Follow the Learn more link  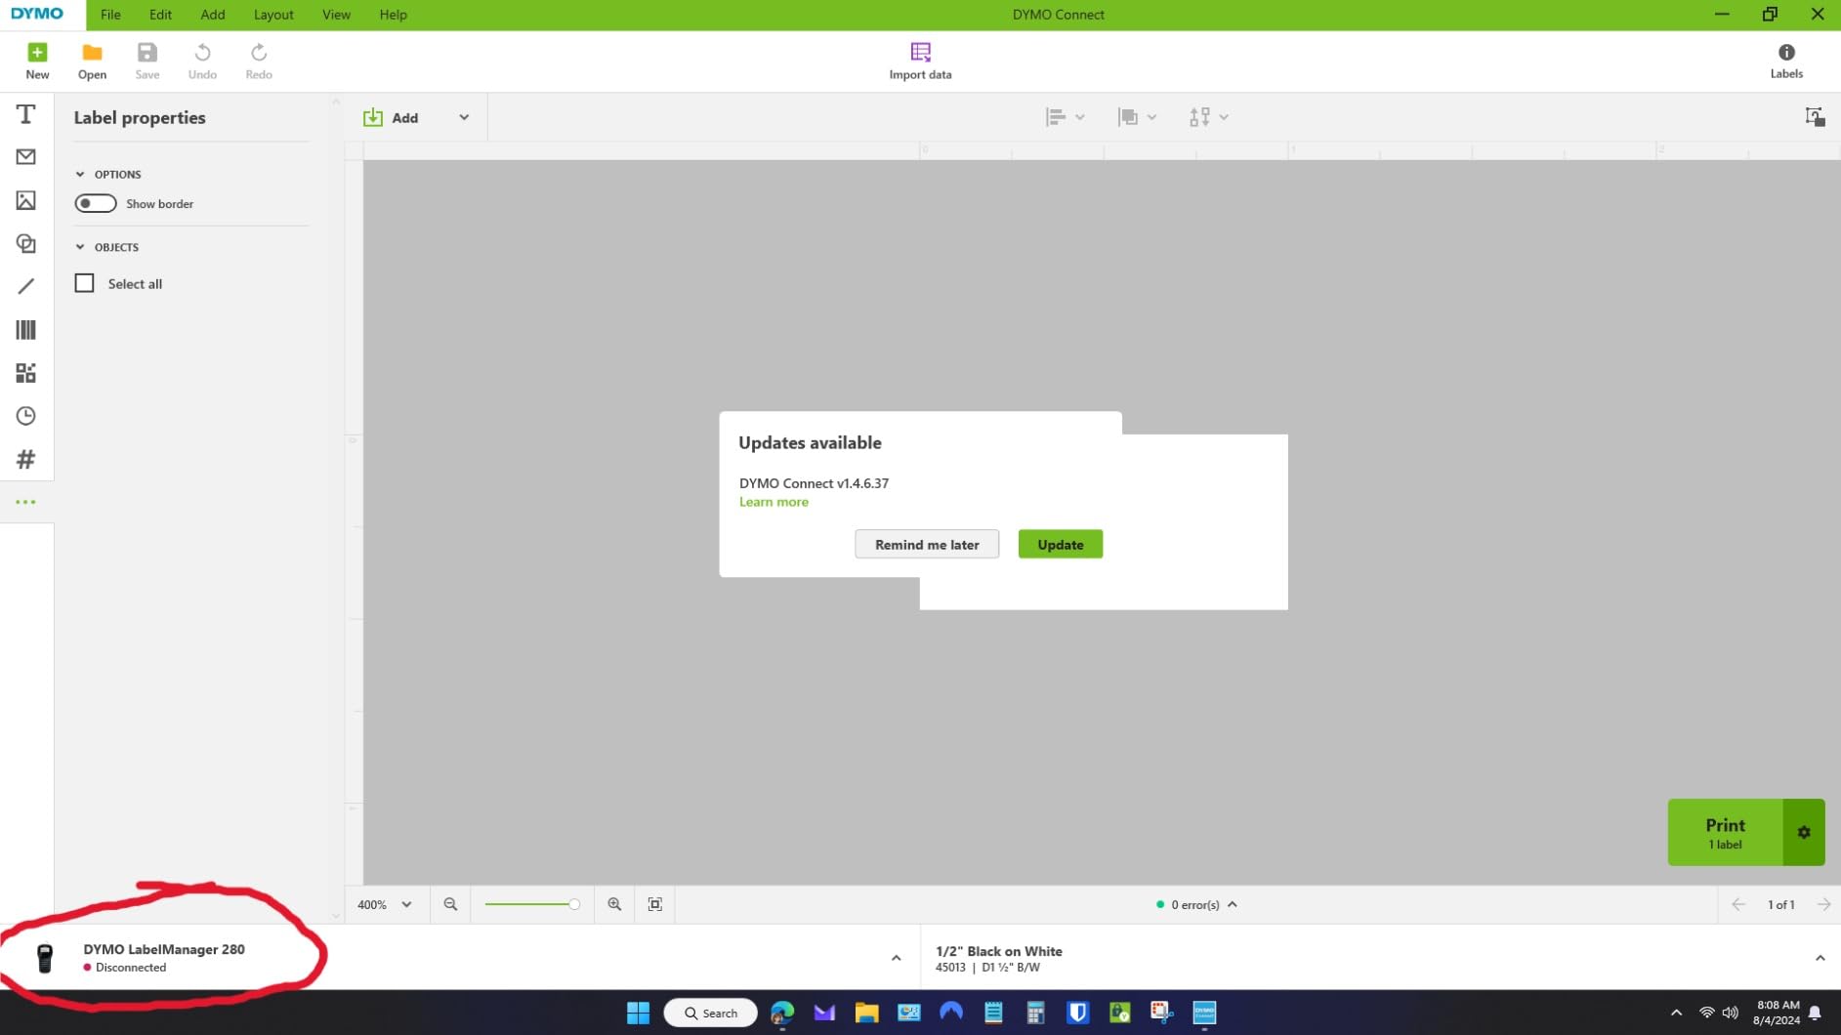774,502
